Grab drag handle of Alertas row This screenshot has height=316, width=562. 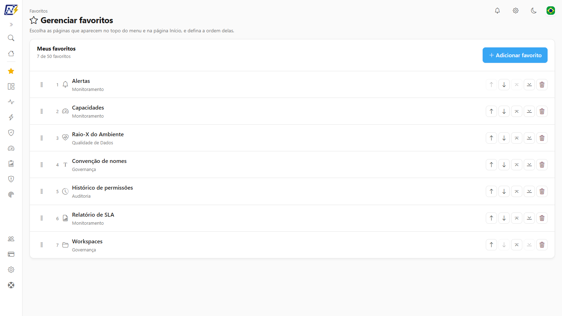pos(41,85)
